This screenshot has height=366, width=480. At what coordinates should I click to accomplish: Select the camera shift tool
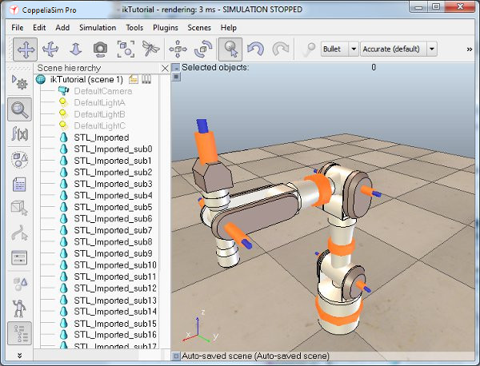coord(76,49)
